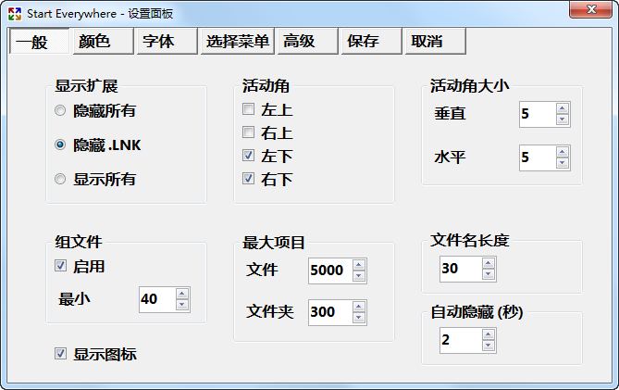This screenshot has height=390, width=619.
Task: Increase 文件 max items with up arrow
Action: pos(359,265)
